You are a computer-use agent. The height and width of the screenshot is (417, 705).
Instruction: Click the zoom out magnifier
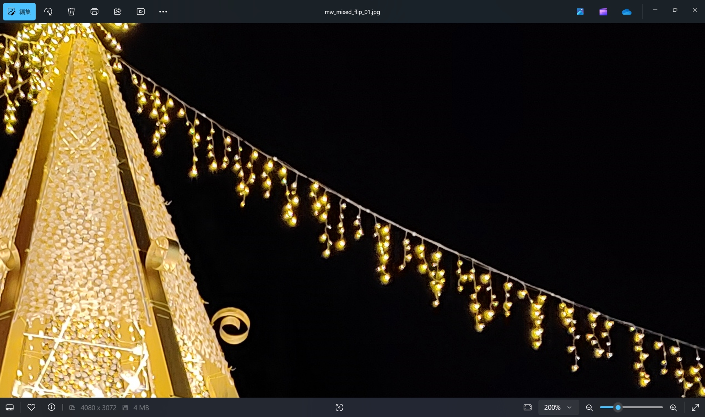point(589,407)
